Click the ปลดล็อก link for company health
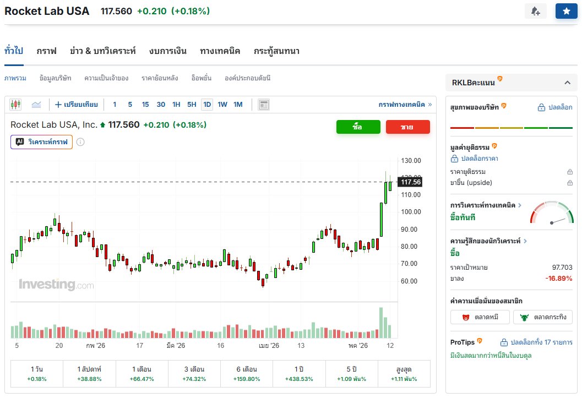Image resolution: width=582 pixels, height=398 pixels. tap(555, 107)
